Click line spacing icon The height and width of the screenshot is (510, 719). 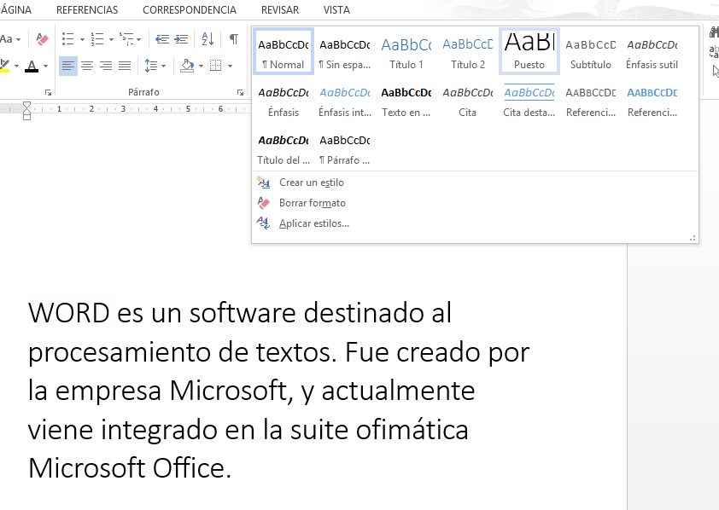pyautogui.click(x=151, y=66)
